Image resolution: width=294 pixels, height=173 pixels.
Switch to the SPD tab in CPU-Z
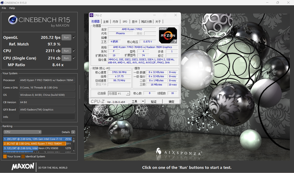coord(125,22)
